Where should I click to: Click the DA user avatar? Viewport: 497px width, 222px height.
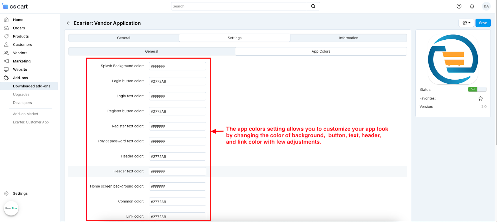(x=486, y=6)
